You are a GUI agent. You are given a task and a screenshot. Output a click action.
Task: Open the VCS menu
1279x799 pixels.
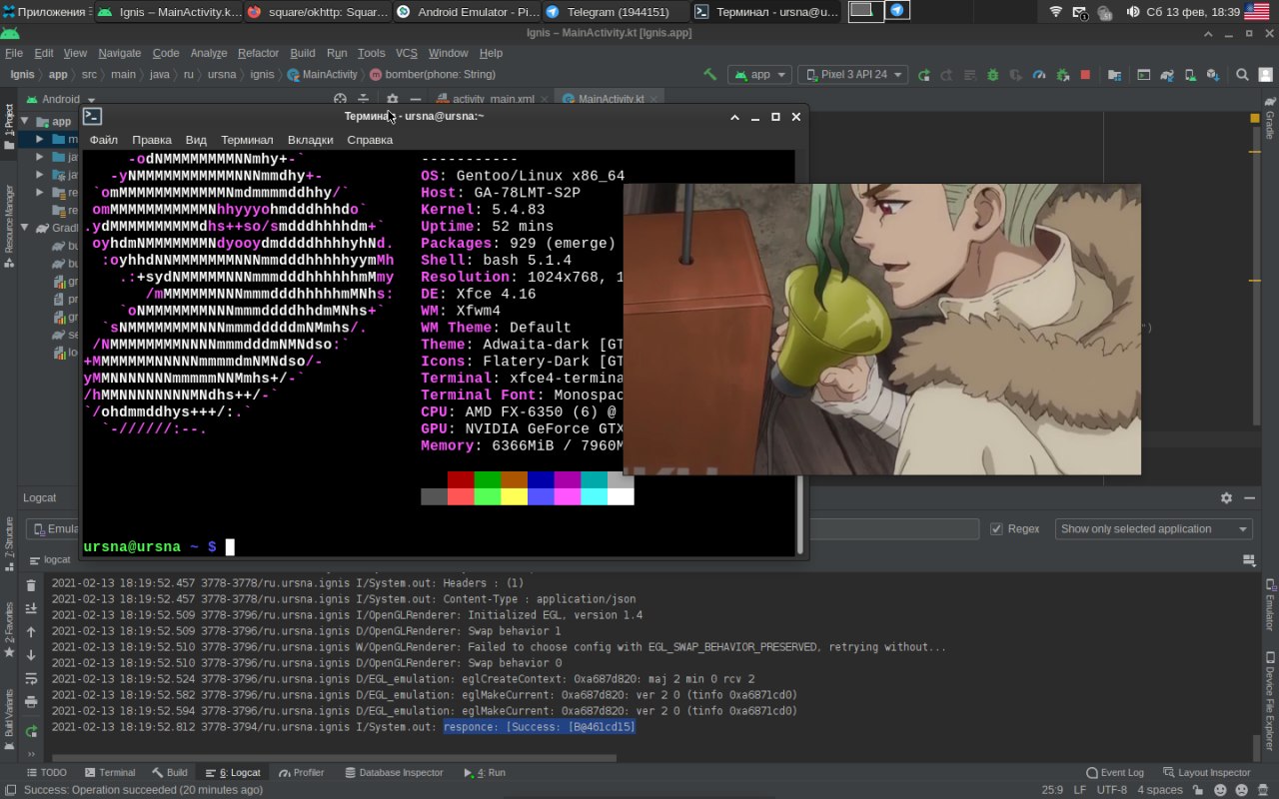click(x=407, y=53)
